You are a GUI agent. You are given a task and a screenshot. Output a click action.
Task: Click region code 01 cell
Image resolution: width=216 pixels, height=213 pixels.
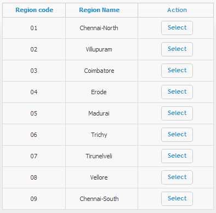34,28
